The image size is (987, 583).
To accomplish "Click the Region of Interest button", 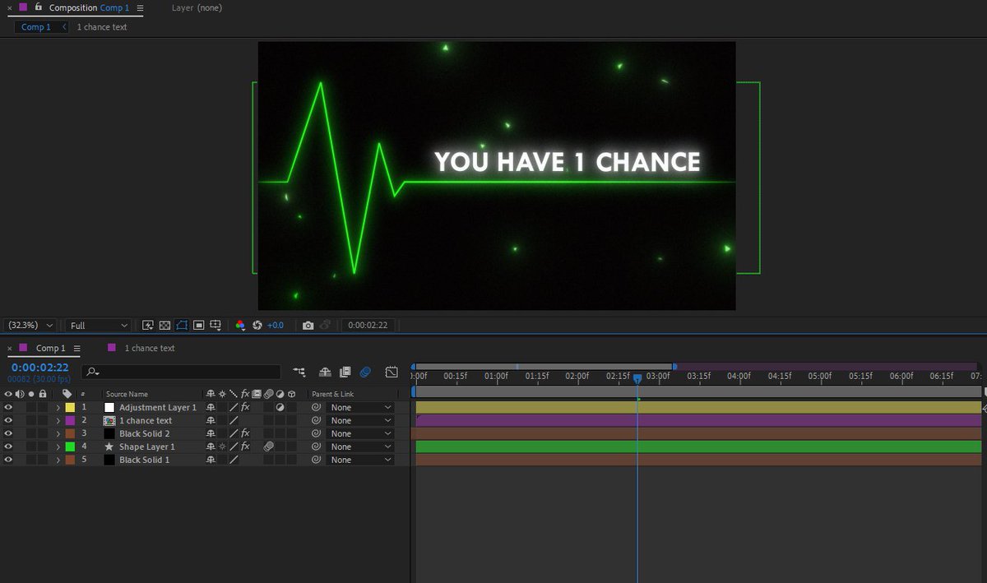I will [199, 326].
